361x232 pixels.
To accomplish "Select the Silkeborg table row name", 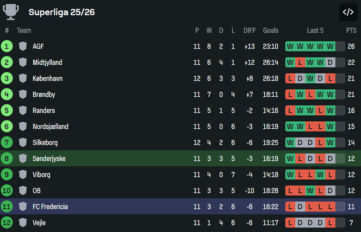I will (45, 143).
